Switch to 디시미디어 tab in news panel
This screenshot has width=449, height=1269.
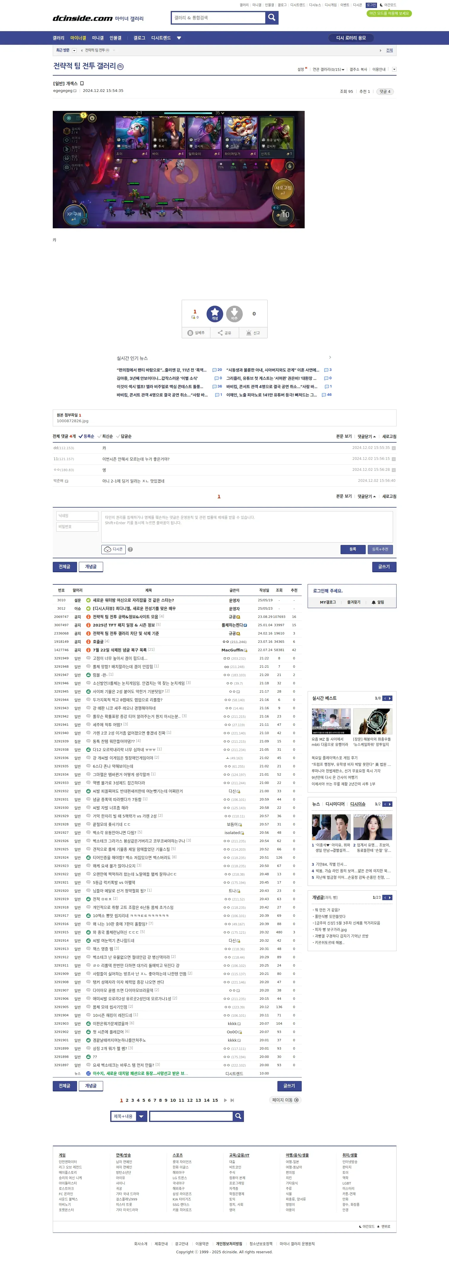point(335,804)
